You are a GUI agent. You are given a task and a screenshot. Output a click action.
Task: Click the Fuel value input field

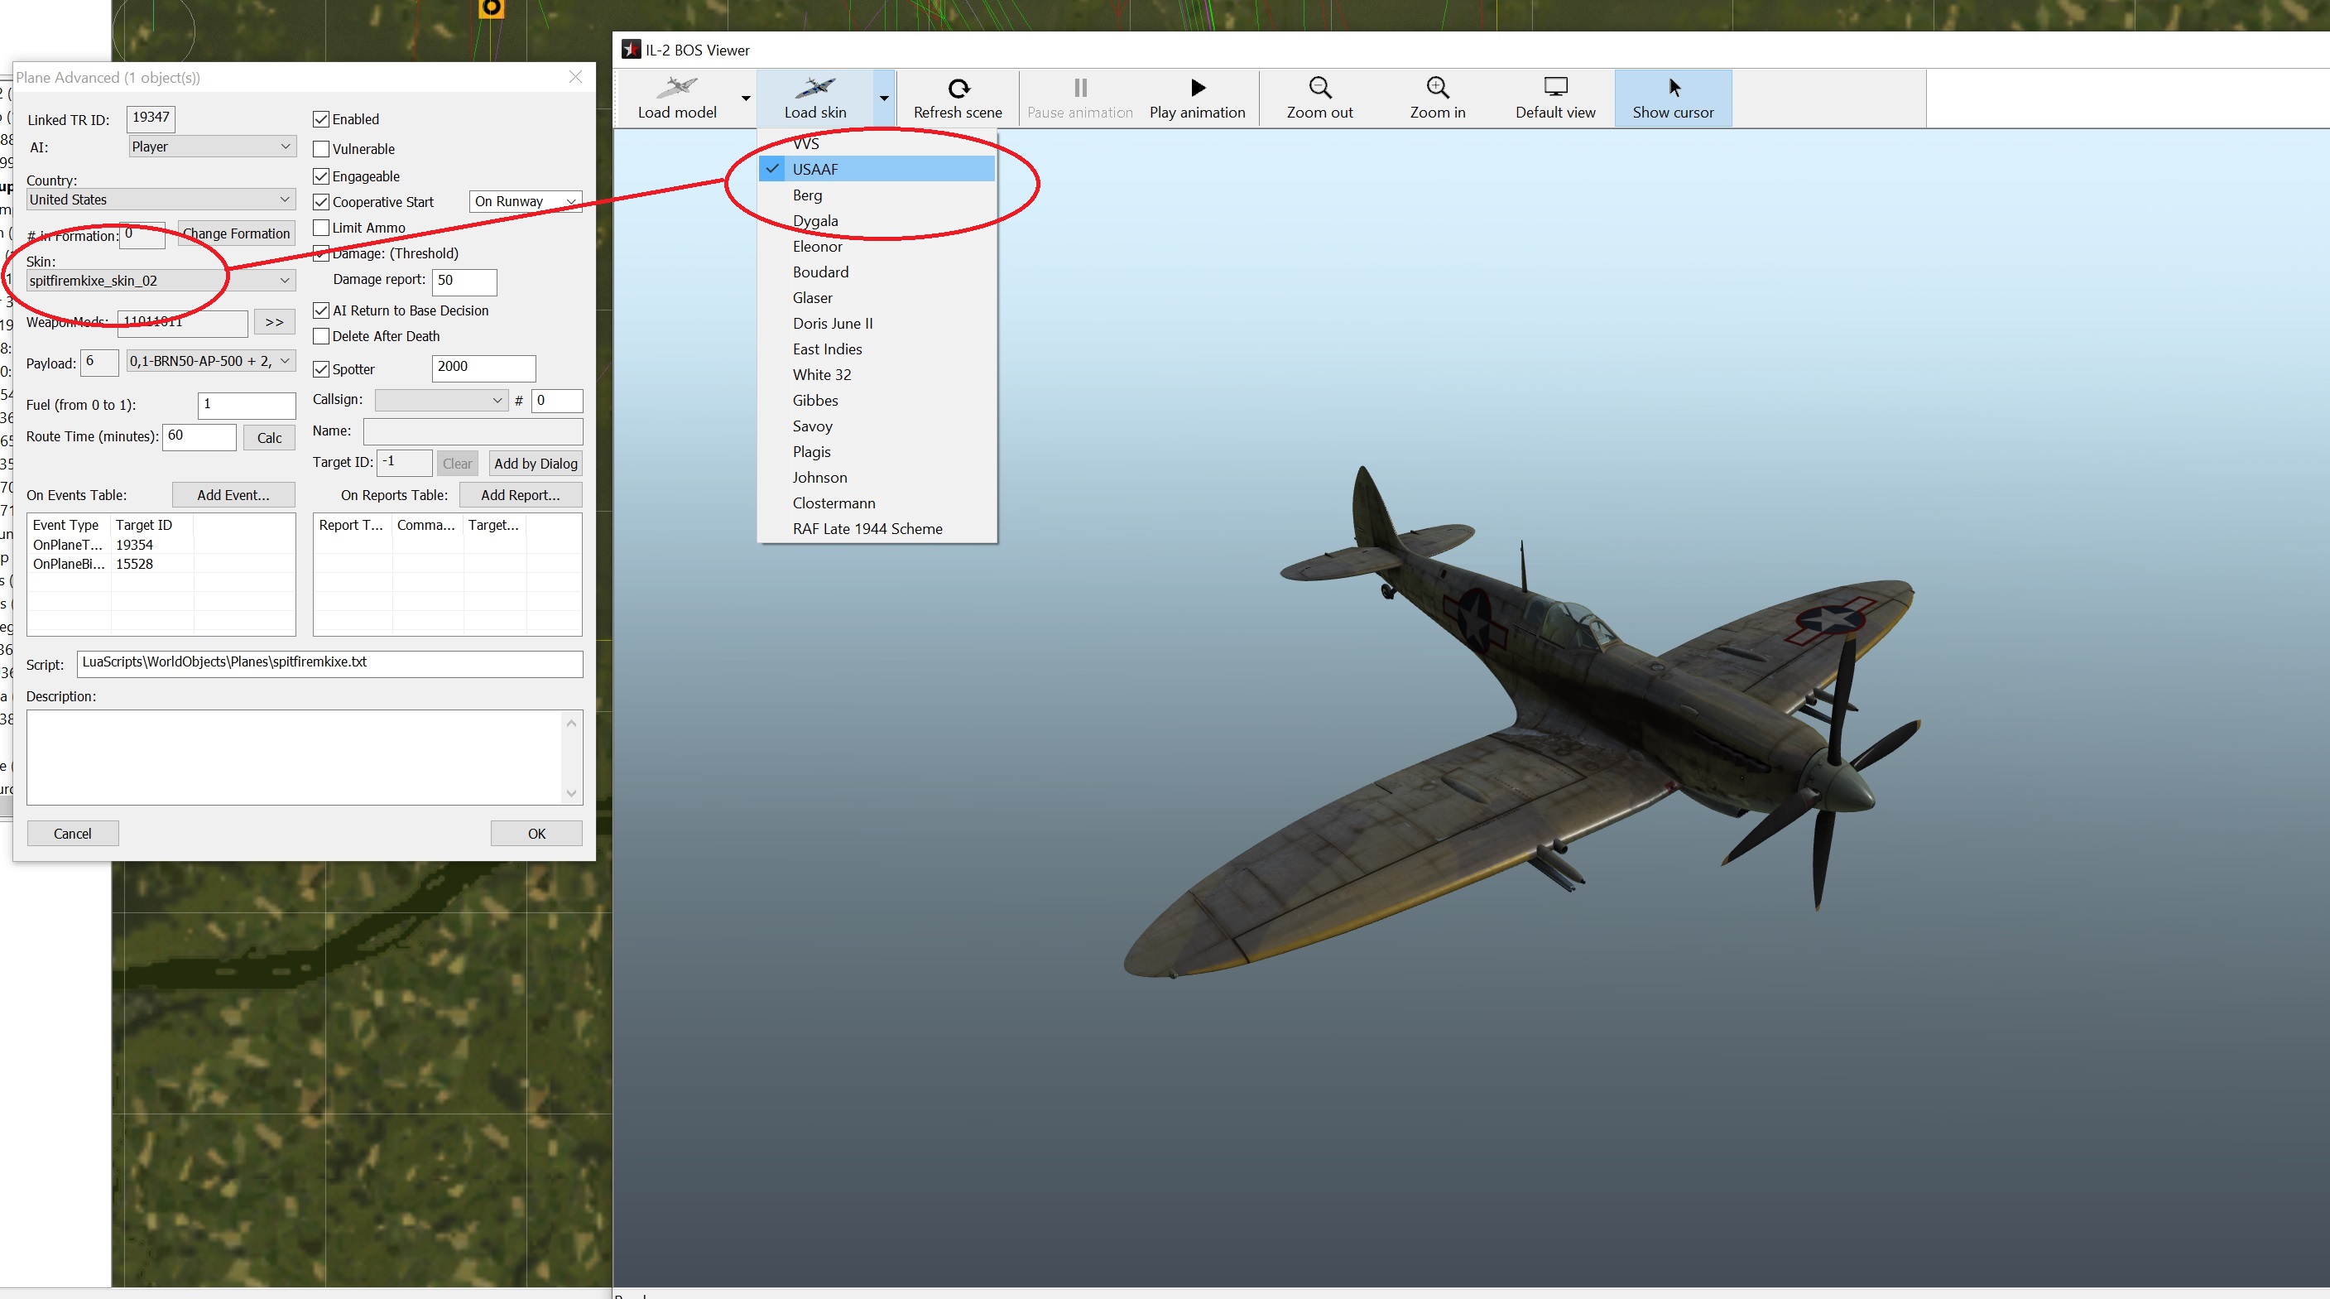[246, 404]
